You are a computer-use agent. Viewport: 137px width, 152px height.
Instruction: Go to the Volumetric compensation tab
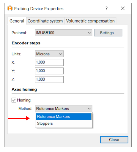pyautogui.click(x=90, y=21)
